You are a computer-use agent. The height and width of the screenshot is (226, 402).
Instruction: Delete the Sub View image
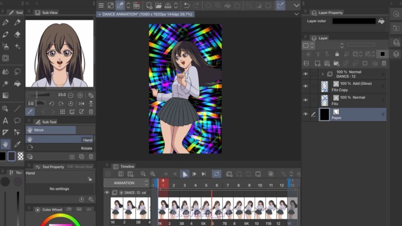[91, 112]
